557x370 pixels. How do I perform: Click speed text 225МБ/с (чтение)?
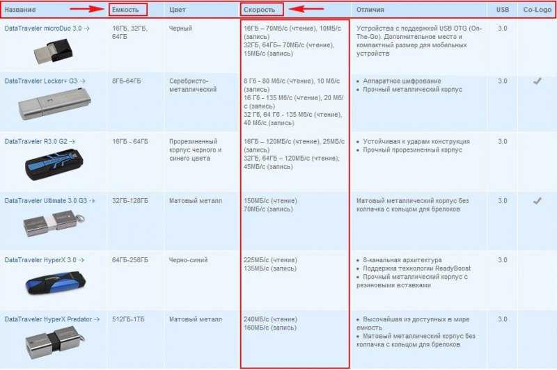click(x=270, y=260)
